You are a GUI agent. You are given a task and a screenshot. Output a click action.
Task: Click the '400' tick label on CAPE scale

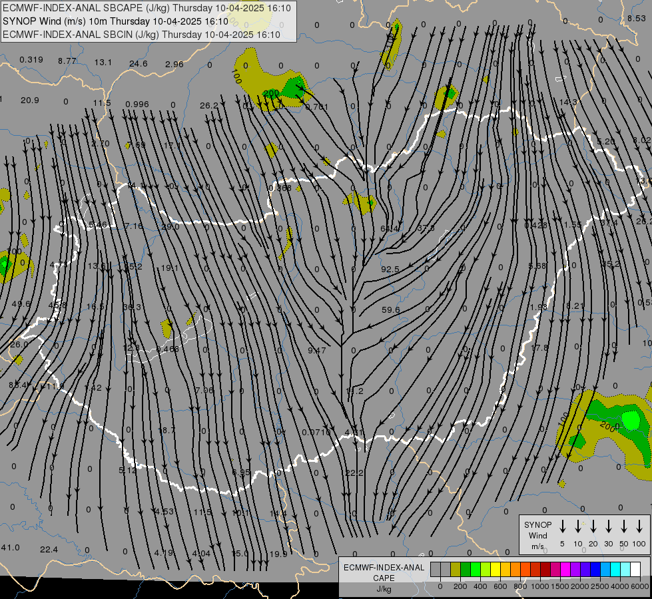[480, 586]
